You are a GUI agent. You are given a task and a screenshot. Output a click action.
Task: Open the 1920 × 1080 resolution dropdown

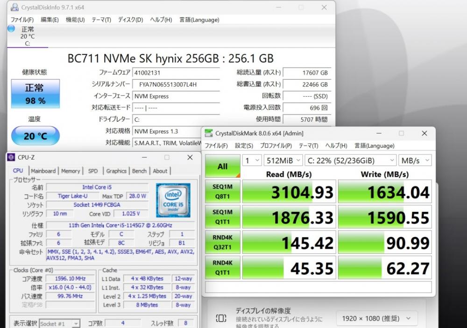click(376, 319)
